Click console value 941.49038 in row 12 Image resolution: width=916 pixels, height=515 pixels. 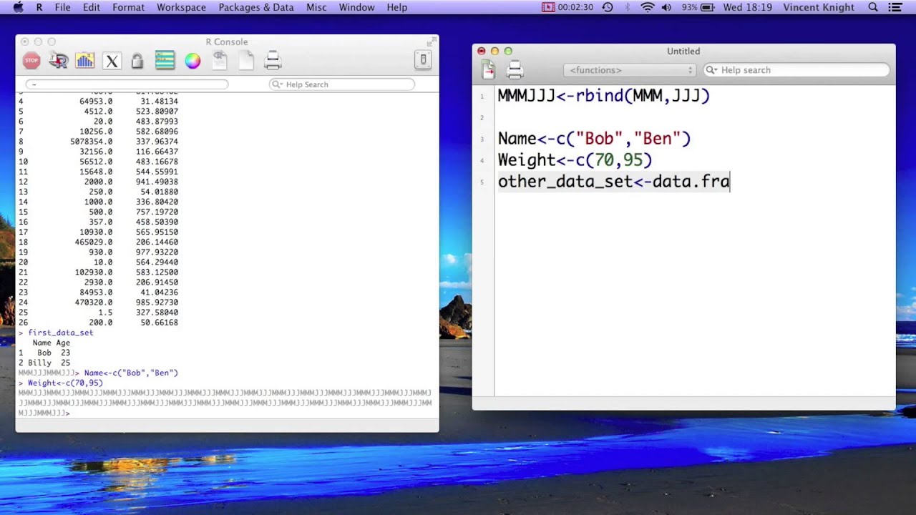click(x=157, y=182)
